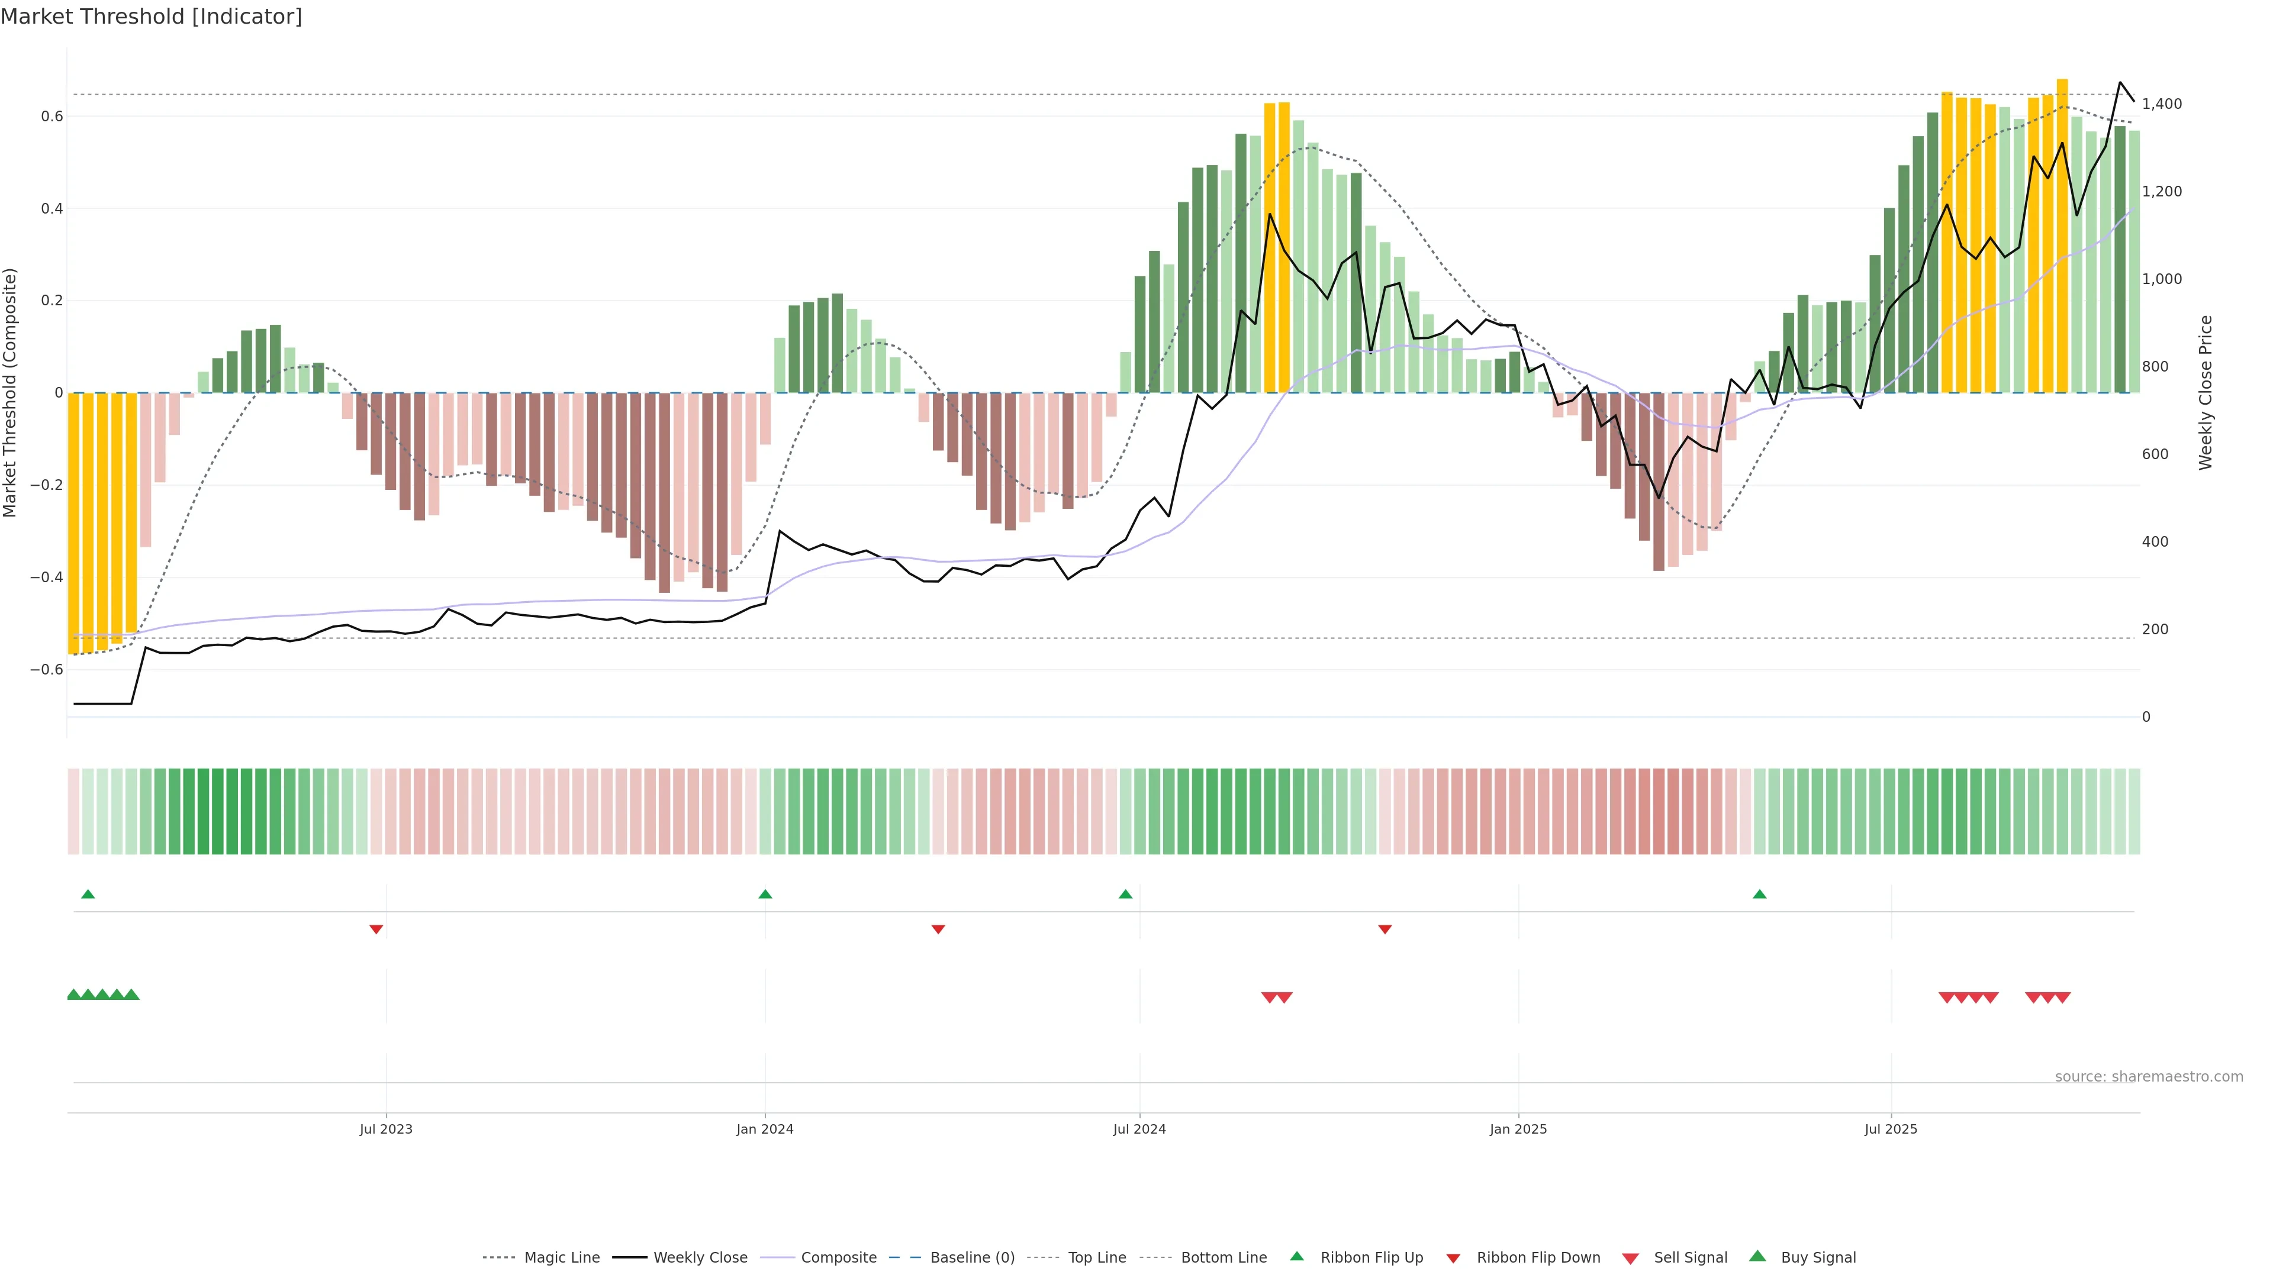Click Ribbon Flip Down legend triangle icon
The height and width of the screenshot is (1278, 2273).
[x=1453, y=1258]
